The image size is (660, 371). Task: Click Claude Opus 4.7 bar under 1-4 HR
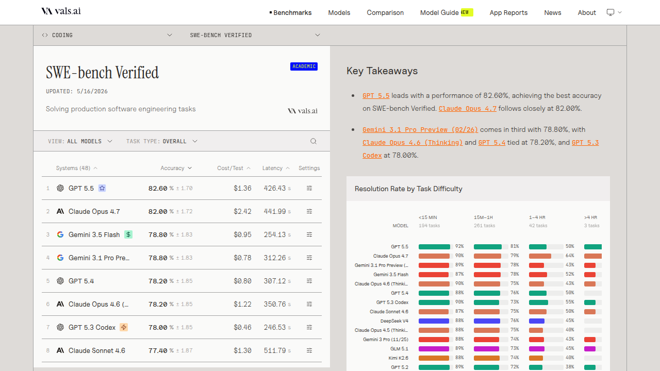pos(540,256)
